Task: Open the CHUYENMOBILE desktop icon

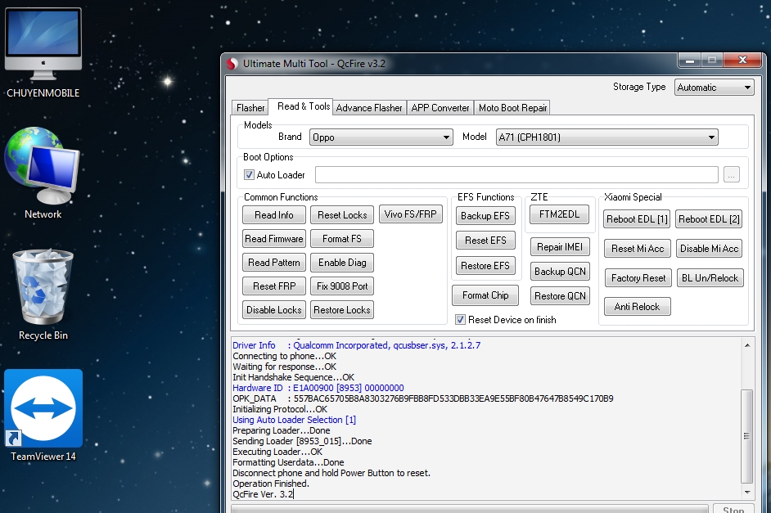Action: [x=43, y=53]
